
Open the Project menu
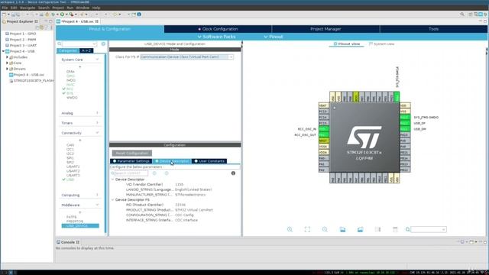tap(58, 8)
